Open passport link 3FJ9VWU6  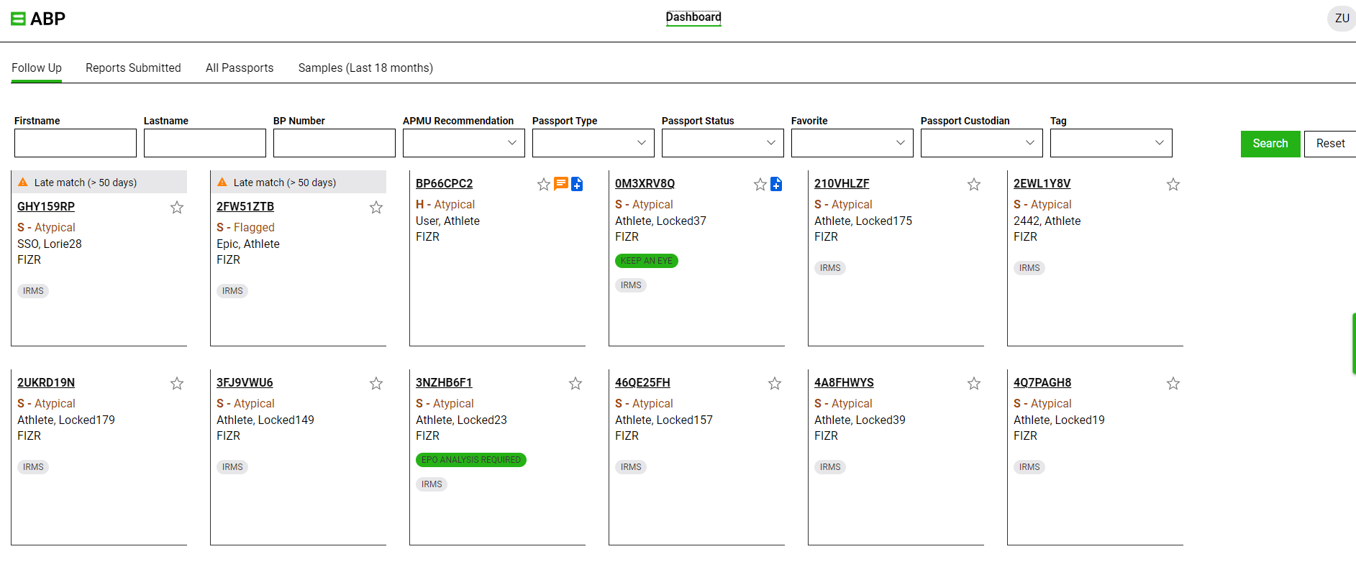[x=245, y=383]
